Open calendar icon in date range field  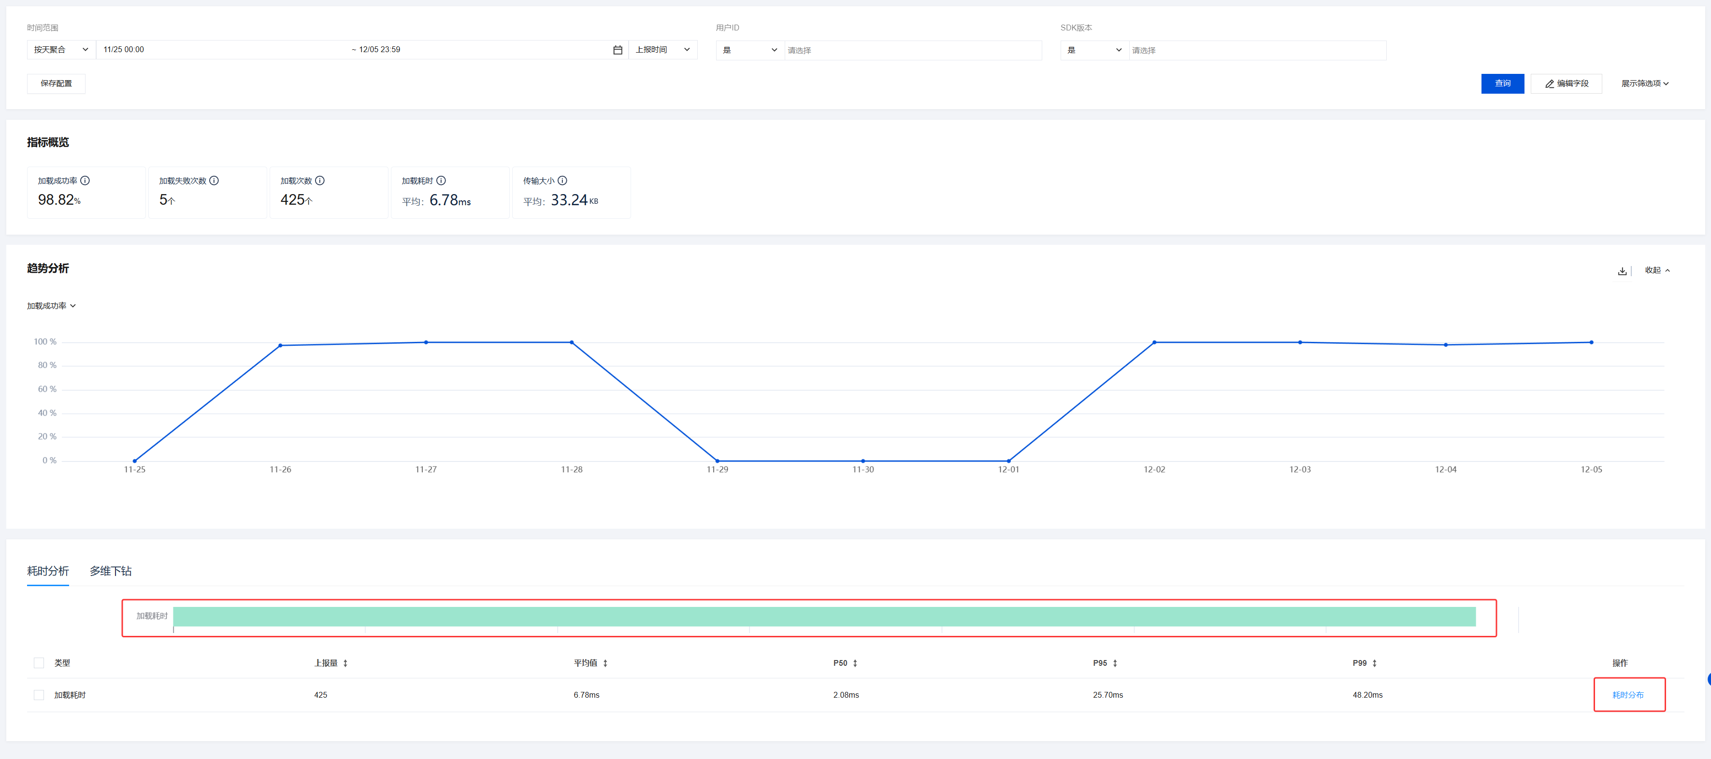(x=617, y=50)
